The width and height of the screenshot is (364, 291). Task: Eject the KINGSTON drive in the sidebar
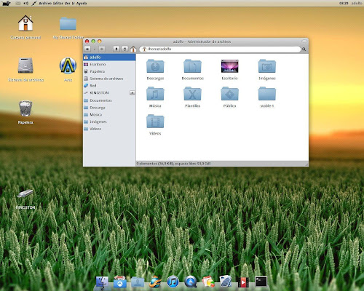[x=132, y=92]
